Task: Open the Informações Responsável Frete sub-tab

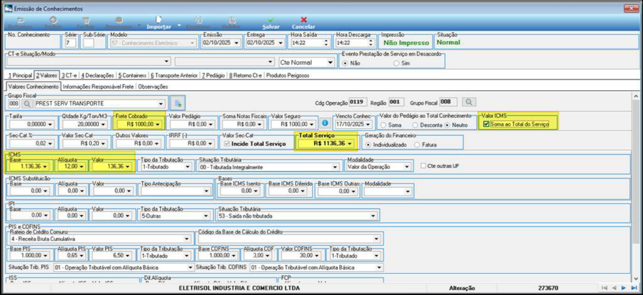Action: click(x=98, y=87)
